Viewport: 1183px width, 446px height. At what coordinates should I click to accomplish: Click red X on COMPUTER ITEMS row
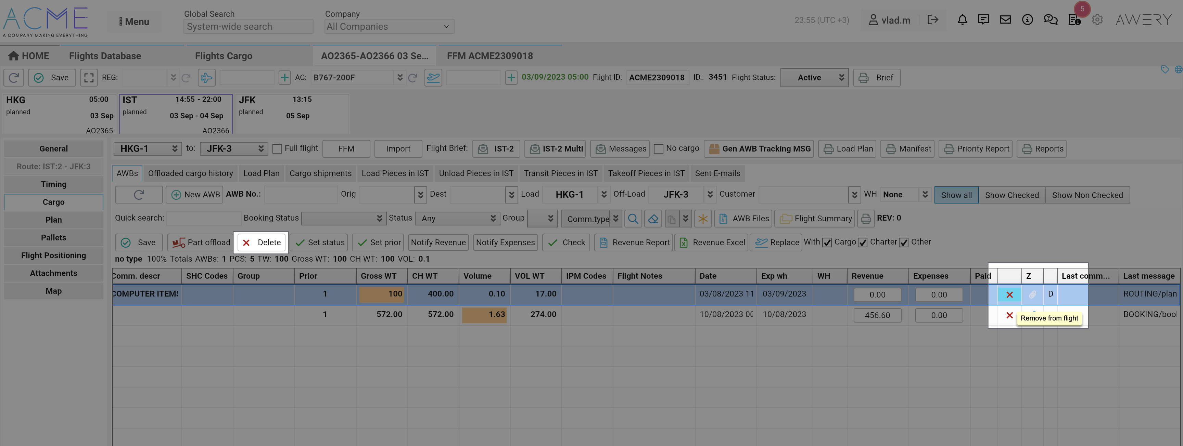(x=1009, y=294)
